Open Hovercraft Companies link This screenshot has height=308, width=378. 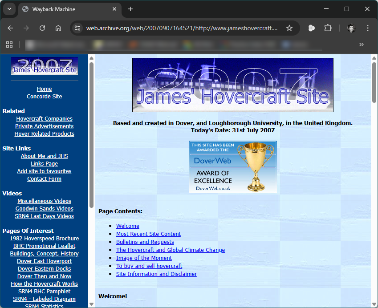click(45, 118)
